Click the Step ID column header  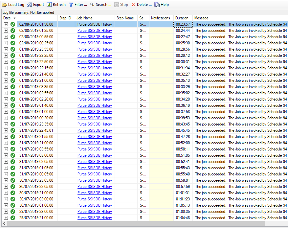click(x=66, y=18)
